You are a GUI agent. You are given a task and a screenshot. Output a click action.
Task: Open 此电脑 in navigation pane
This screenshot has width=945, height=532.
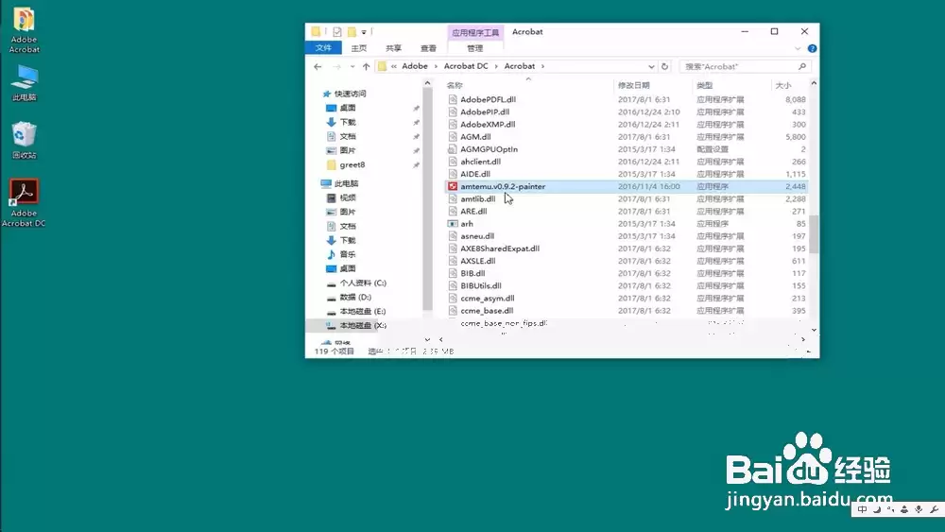(x=346, y=183)
